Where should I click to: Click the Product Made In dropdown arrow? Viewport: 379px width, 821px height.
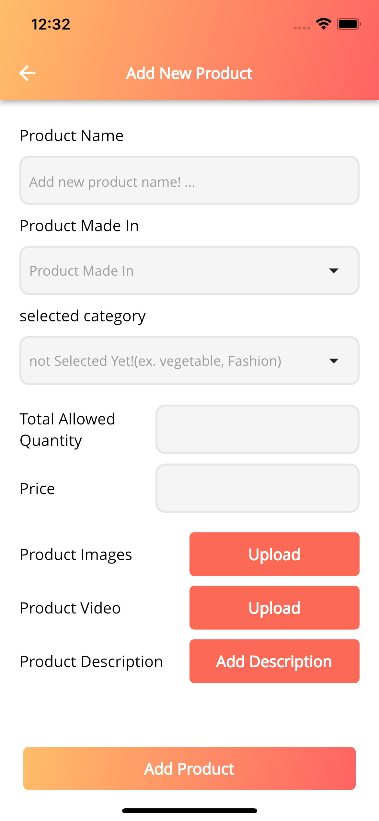tap(334, 271)
